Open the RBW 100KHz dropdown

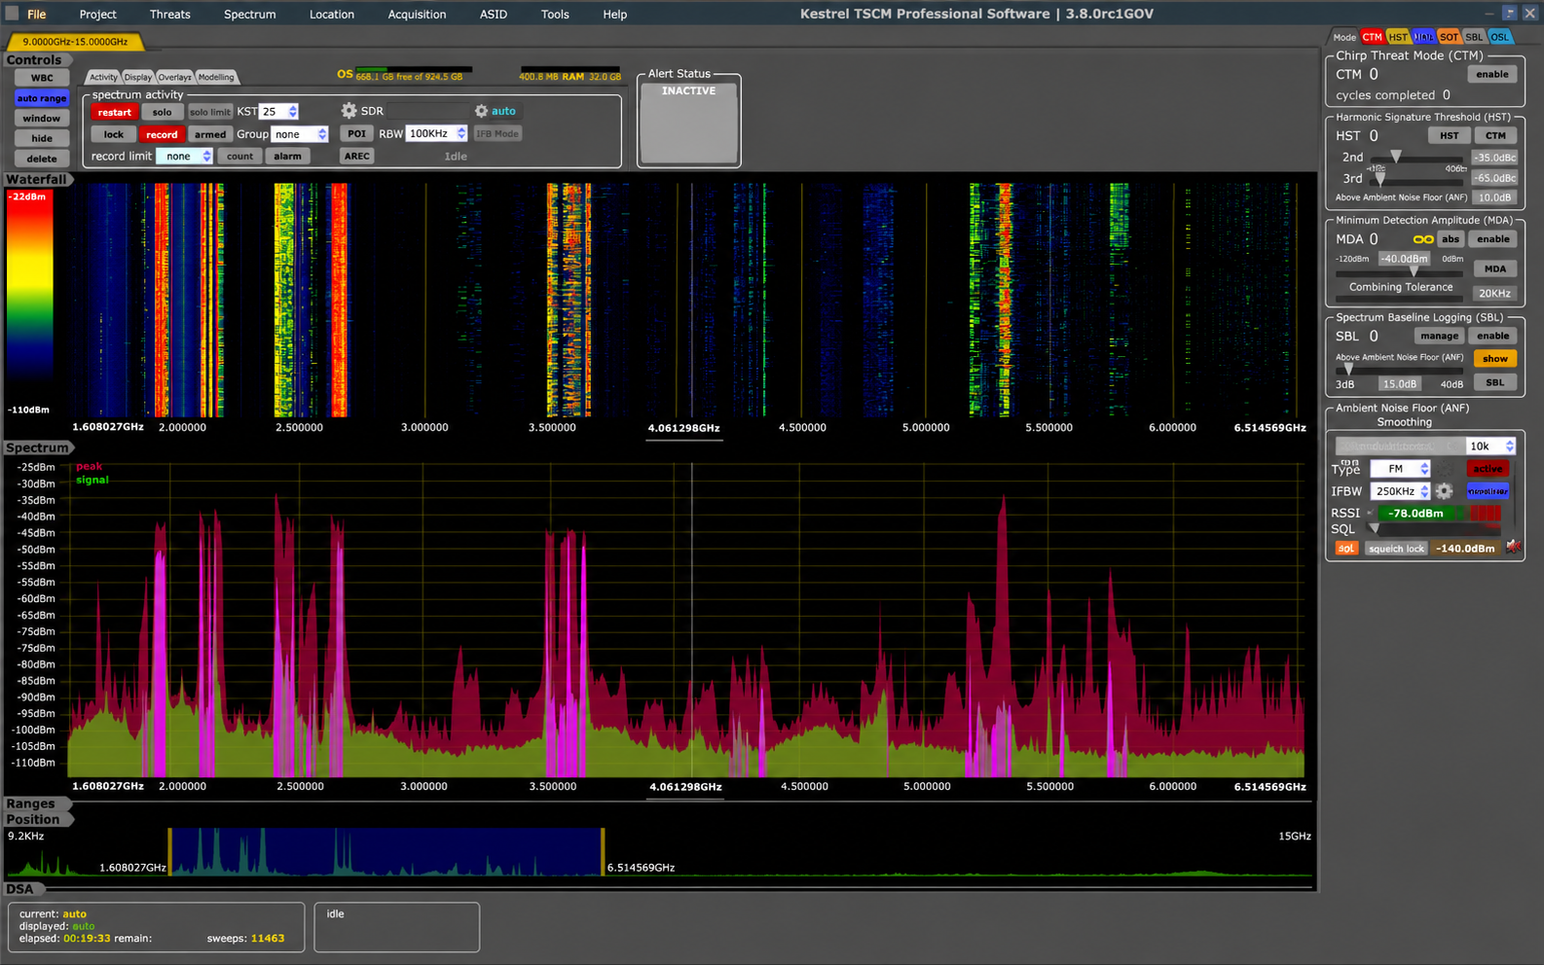click(x=436, y=133)
